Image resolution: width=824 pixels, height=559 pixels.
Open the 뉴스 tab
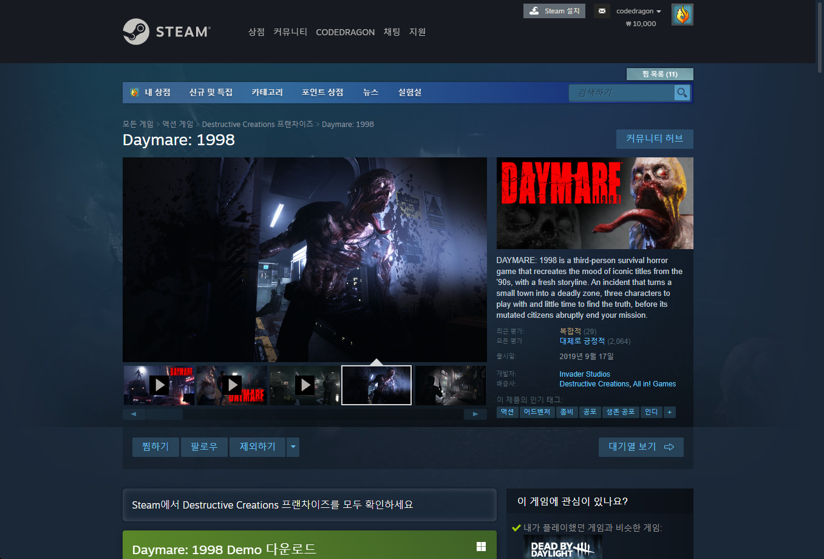tap(370, 92)
